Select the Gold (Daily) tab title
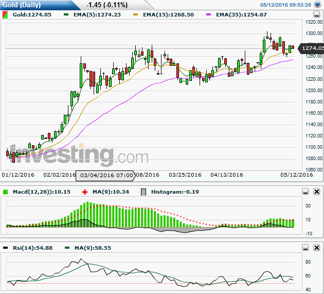The height and width of the screenshot is (294, 324). tap(22, 5)
